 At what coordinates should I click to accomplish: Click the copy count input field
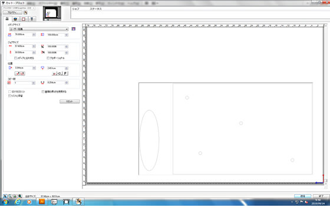23,83
